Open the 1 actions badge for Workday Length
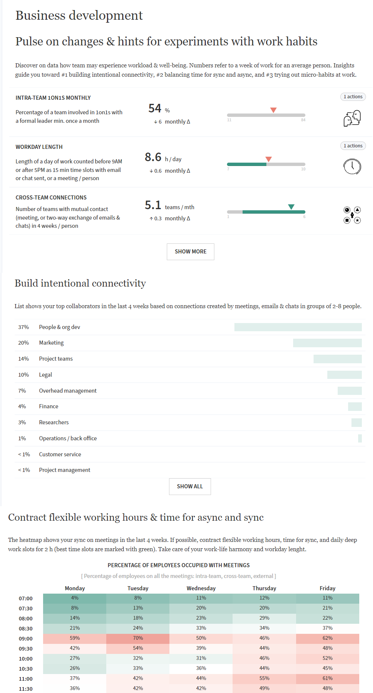This screenshot has height=693, width=373. click(x=353, y=146)
